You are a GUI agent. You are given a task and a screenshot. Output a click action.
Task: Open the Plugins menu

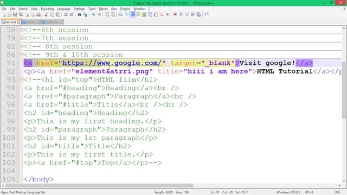[x=125, y=9]
